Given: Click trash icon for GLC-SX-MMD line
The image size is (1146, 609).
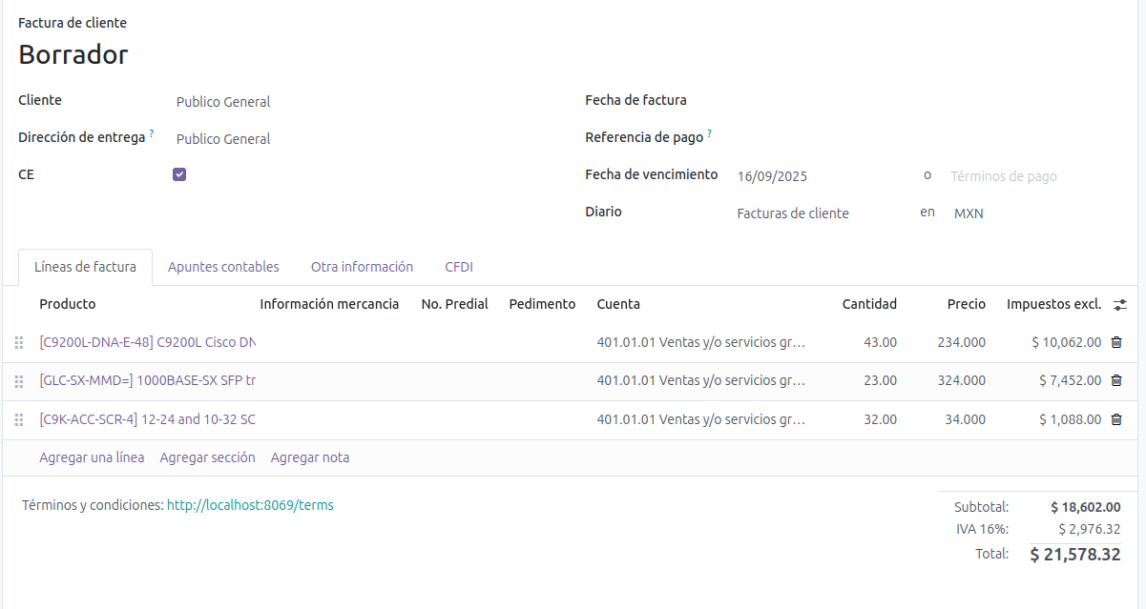Looking at the screenshot, I should click(x=1116, y=380).
